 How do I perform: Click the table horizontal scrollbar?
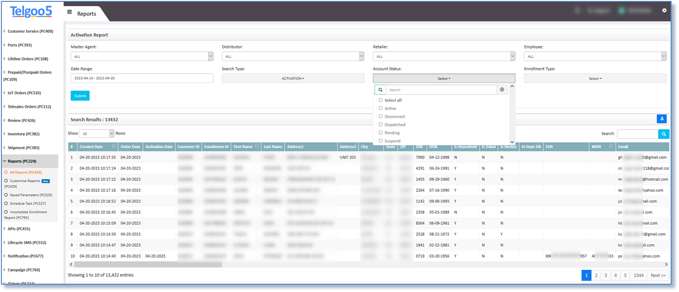click(x=148, y=265)
